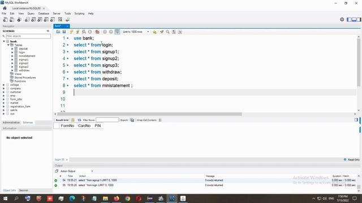Export recordset with the Export icon

click(x=132, y=120)
